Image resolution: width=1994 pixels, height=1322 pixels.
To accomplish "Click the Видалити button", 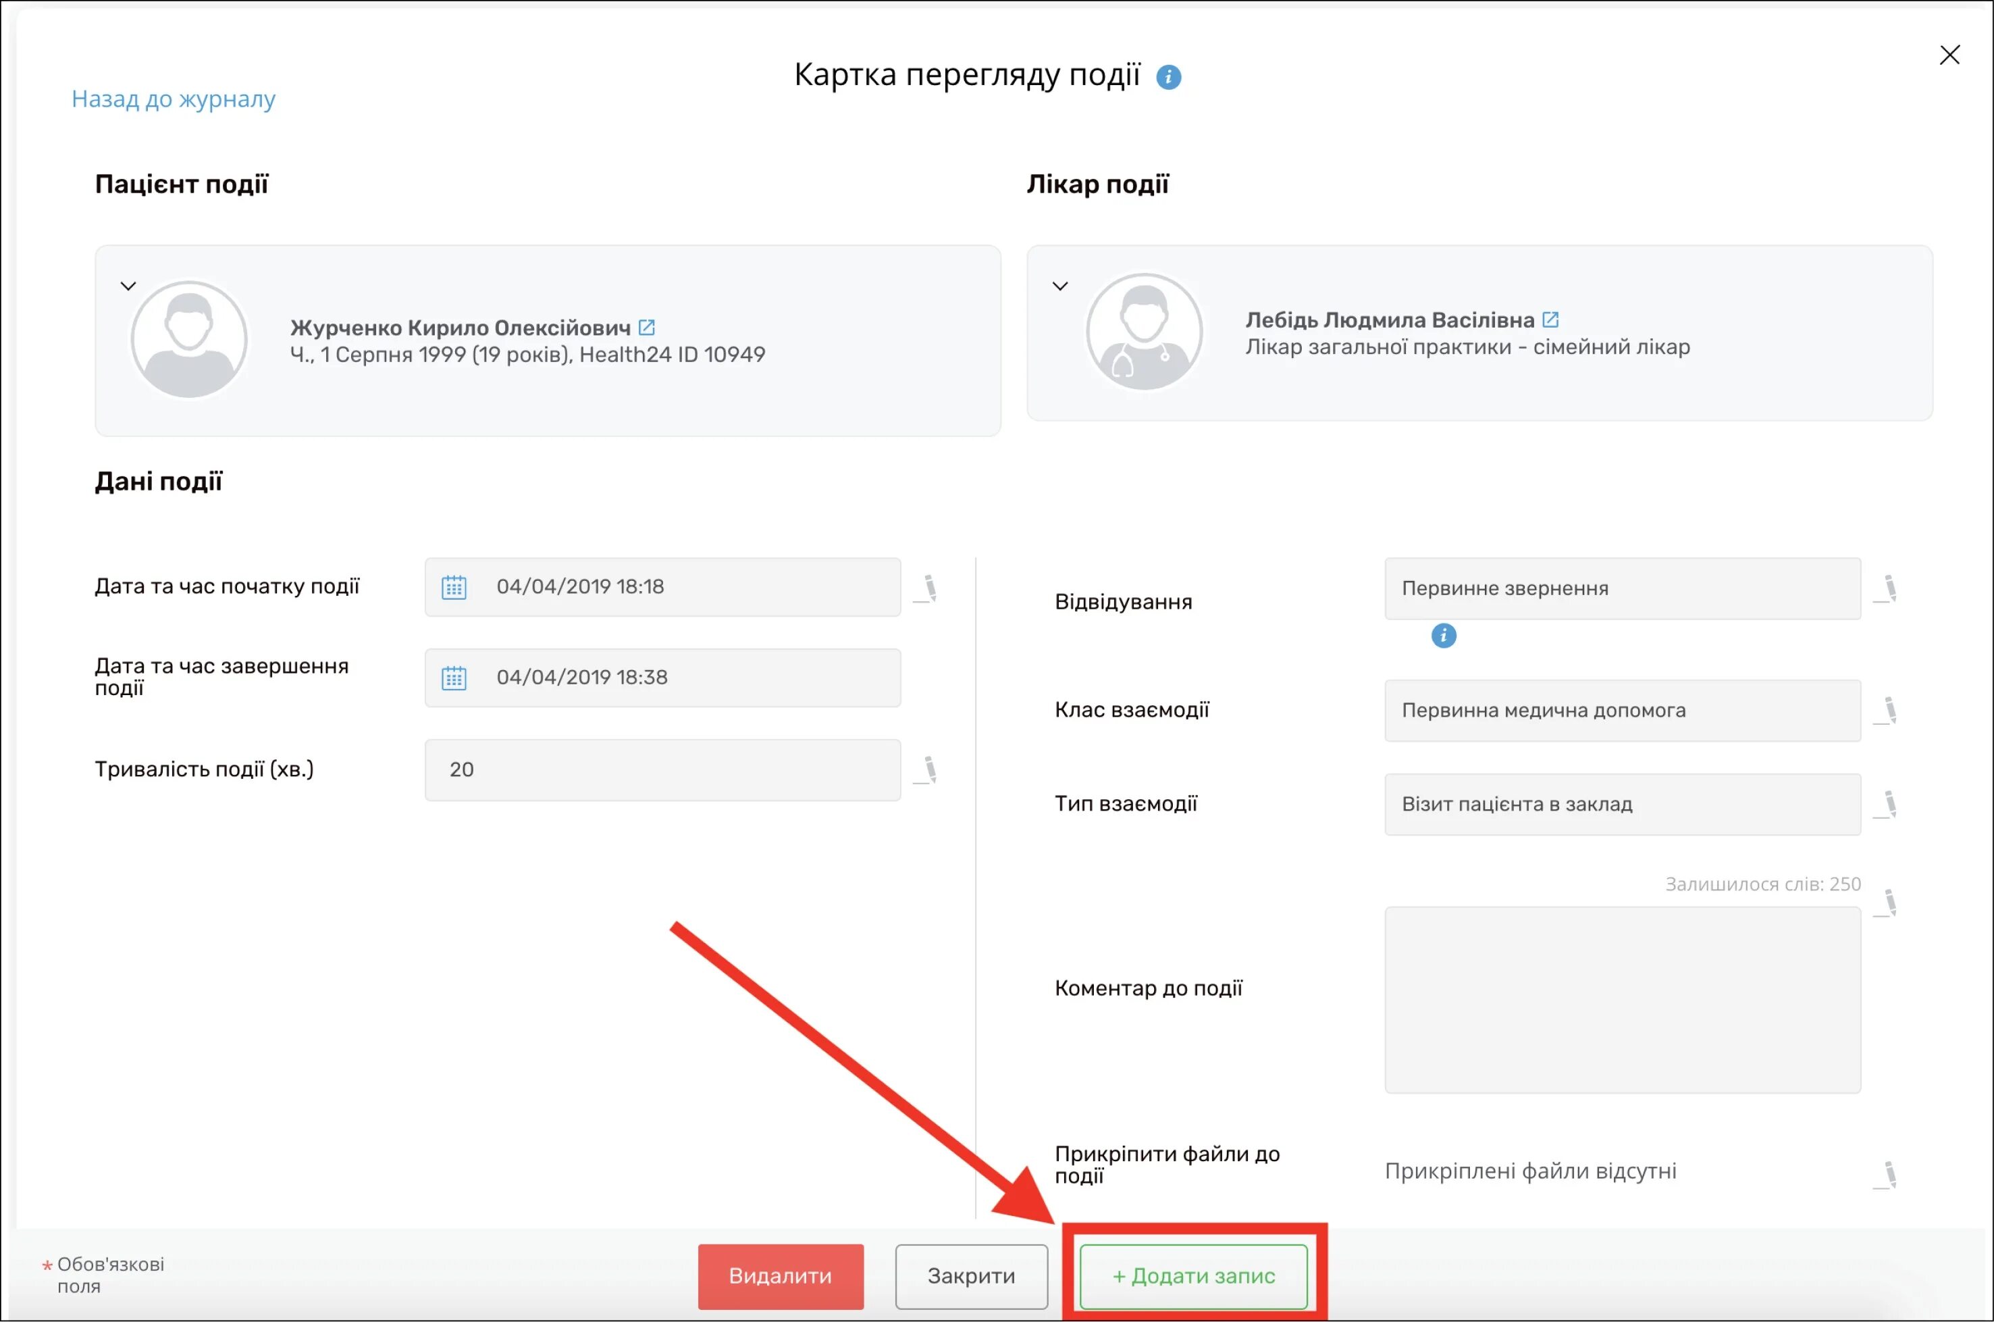I will coord(781,1275).
